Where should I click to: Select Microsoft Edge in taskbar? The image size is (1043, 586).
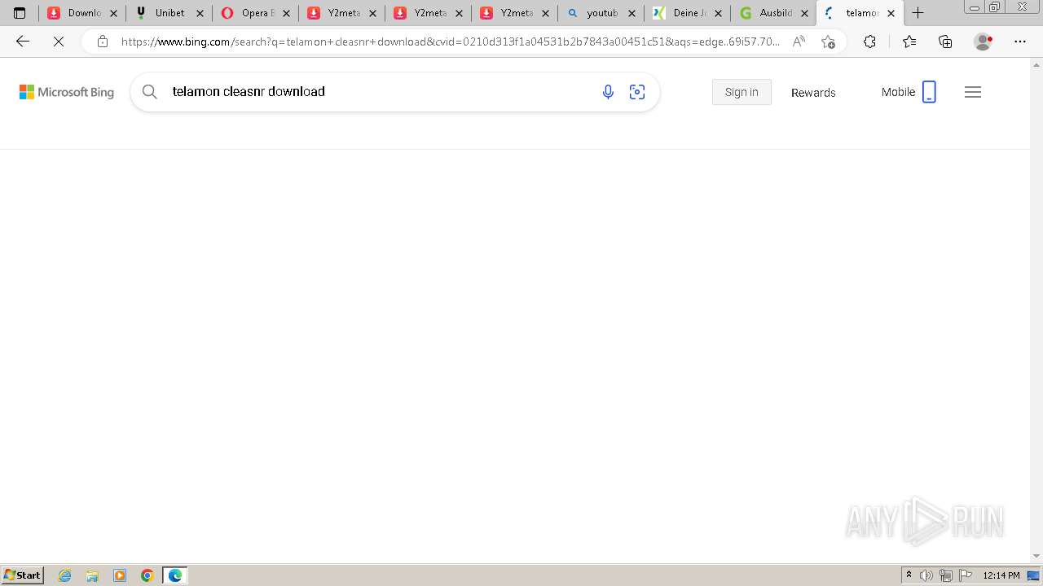[175, 575]
